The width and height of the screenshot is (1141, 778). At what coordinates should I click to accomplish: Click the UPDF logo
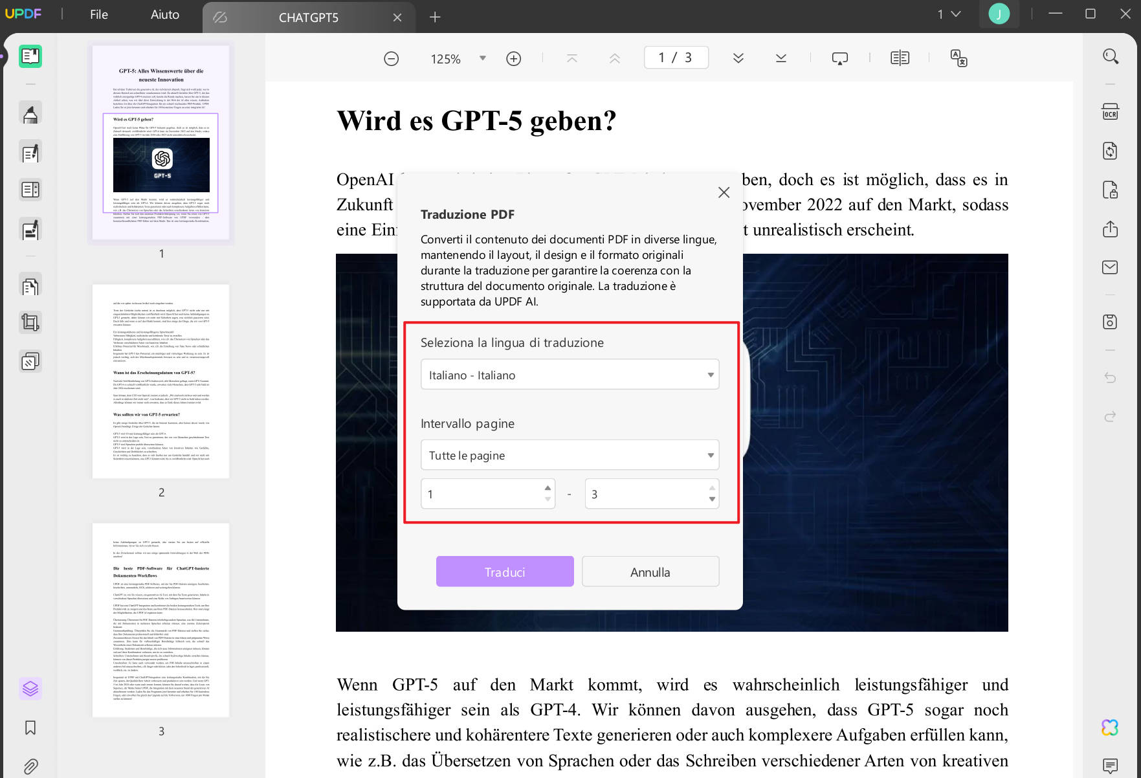[23, 14]
